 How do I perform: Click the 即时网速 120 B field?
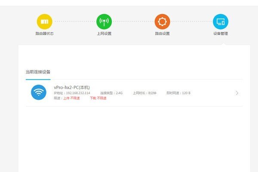tap(178, 93)
